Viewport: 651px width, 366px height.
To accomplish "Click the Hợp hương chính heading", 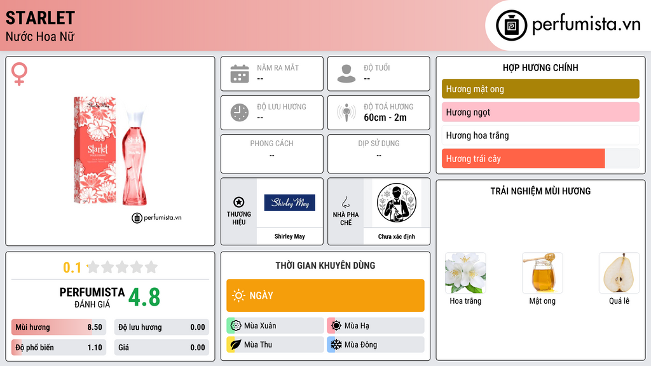I will coord(540,67).
